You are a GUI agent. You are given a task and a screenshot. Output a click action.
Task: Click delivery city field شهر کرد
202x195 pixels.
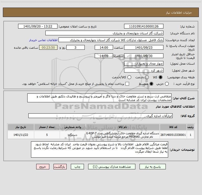click(144, 70)
